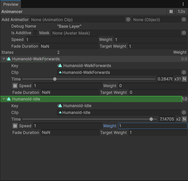Click the Animancer header title
Screen dimensions: 188x181
point(12,11)
